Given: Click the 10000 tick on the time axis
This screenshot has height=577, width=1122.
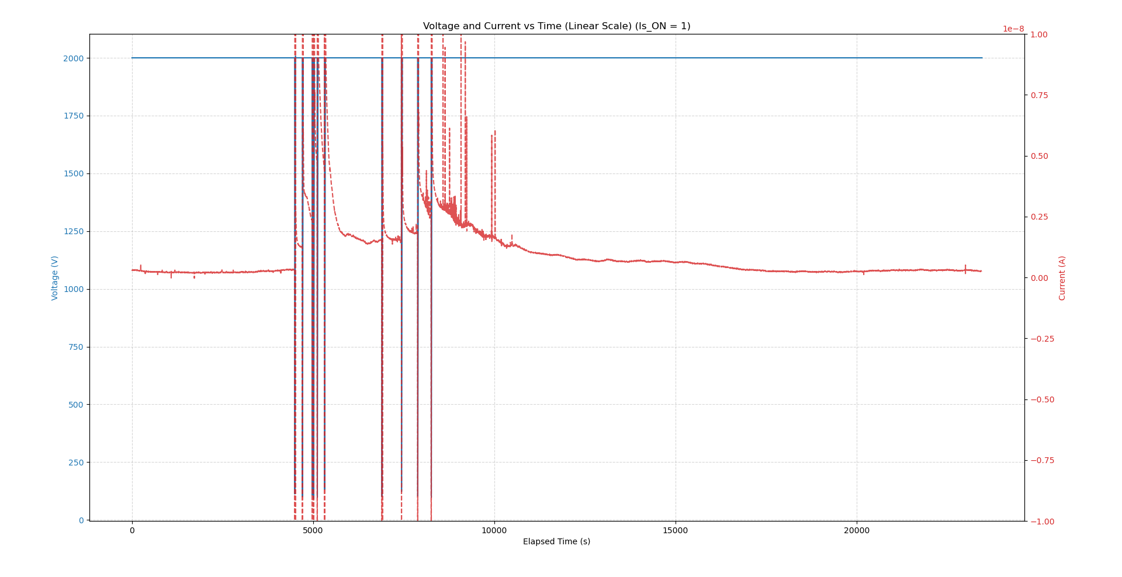Looking at the screenshot, I should [494, 531].
